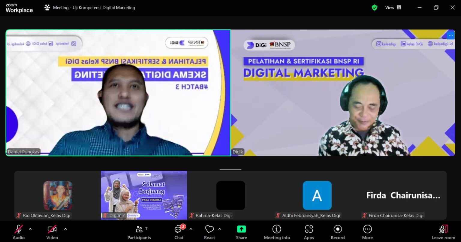The height and width of the screenshot is (242, 461).
Task: Open the More options menu
Action: [367, 232]
